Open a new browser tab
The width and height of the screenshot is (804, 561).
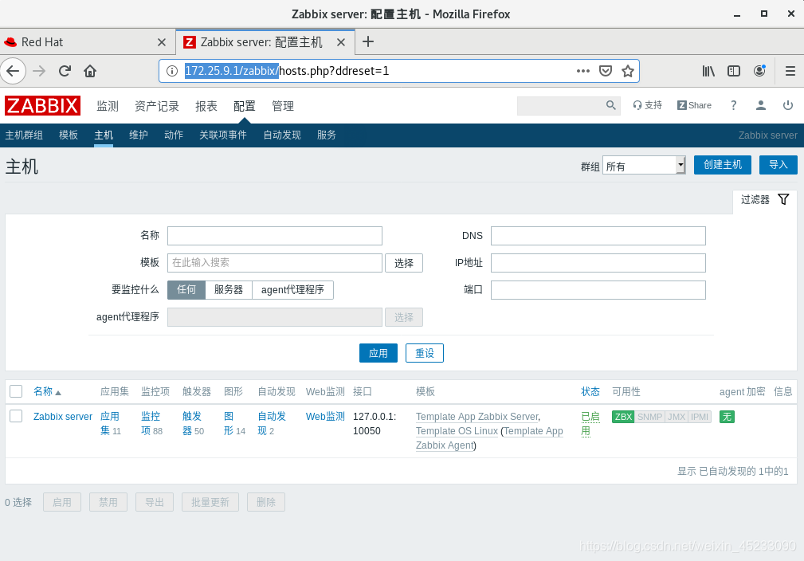[x=367, y=41]
